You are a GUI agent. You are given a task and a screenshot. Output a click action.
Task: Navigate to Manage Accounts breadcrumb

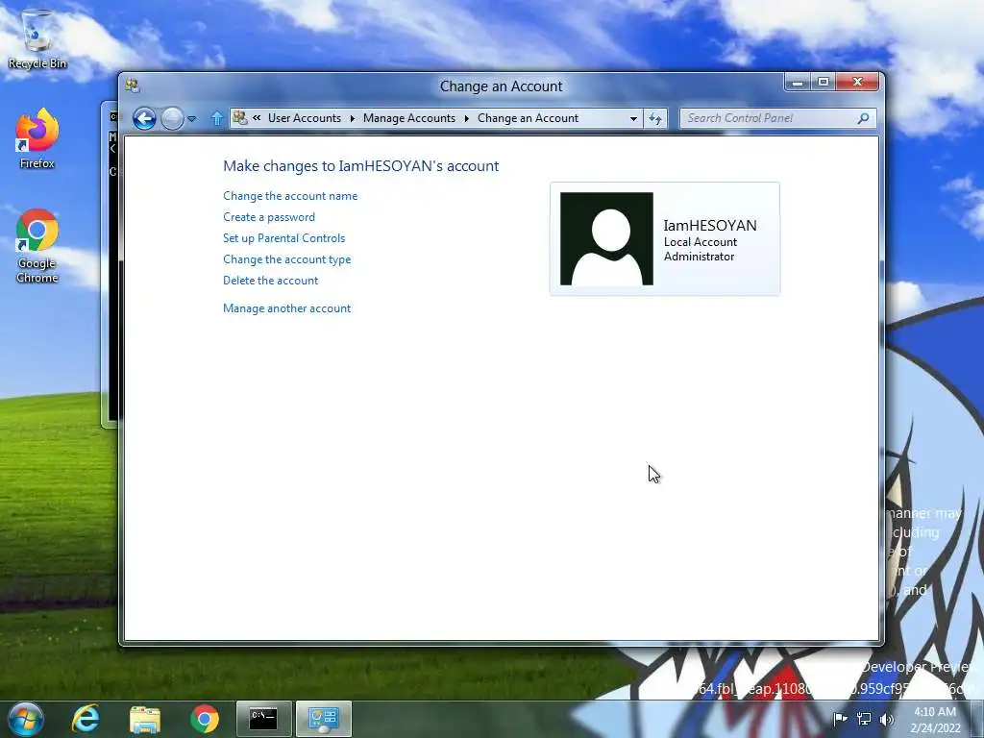tap(409, 118)
